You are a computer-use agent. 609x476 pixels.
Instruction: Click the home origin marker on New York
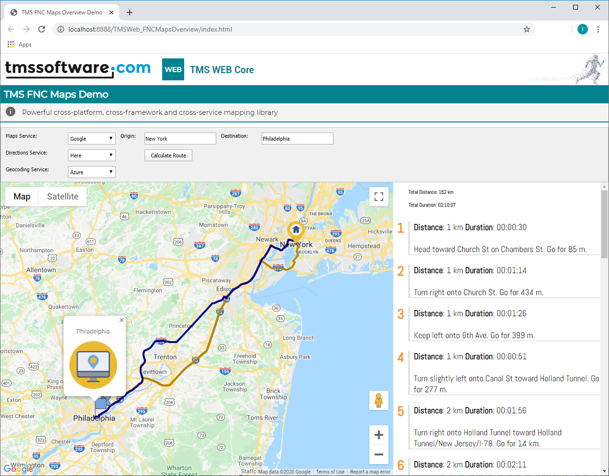pyautogui.click(x=296, y=231)
